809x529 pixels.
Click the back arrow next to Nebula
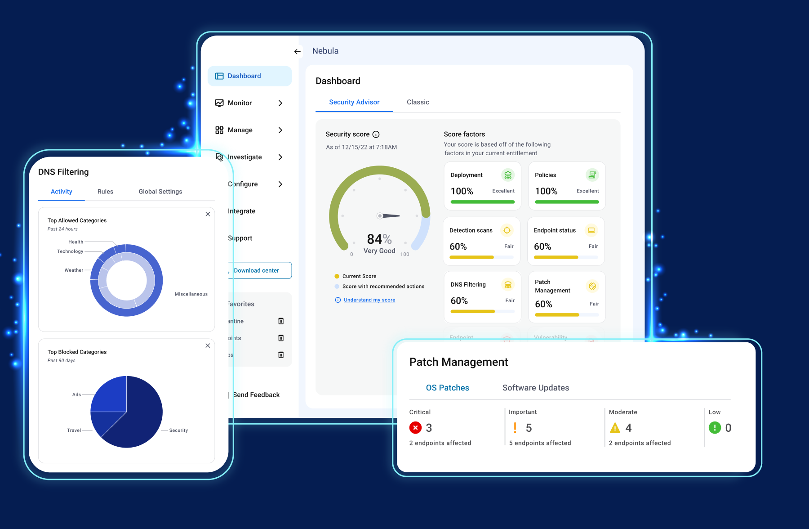pyautogui.click(x=297, y=52)
